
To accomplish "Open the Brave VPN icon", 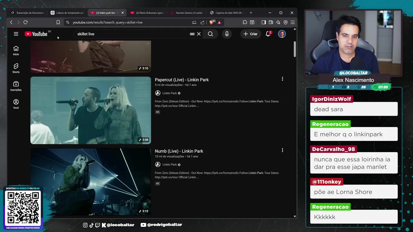I will (x=286, y=22).
